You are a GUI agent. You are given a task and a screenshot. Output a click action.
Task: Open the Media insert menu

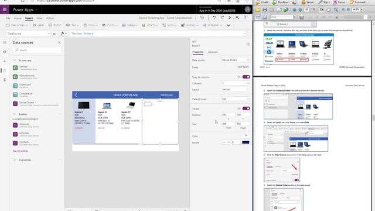(130, 25)
